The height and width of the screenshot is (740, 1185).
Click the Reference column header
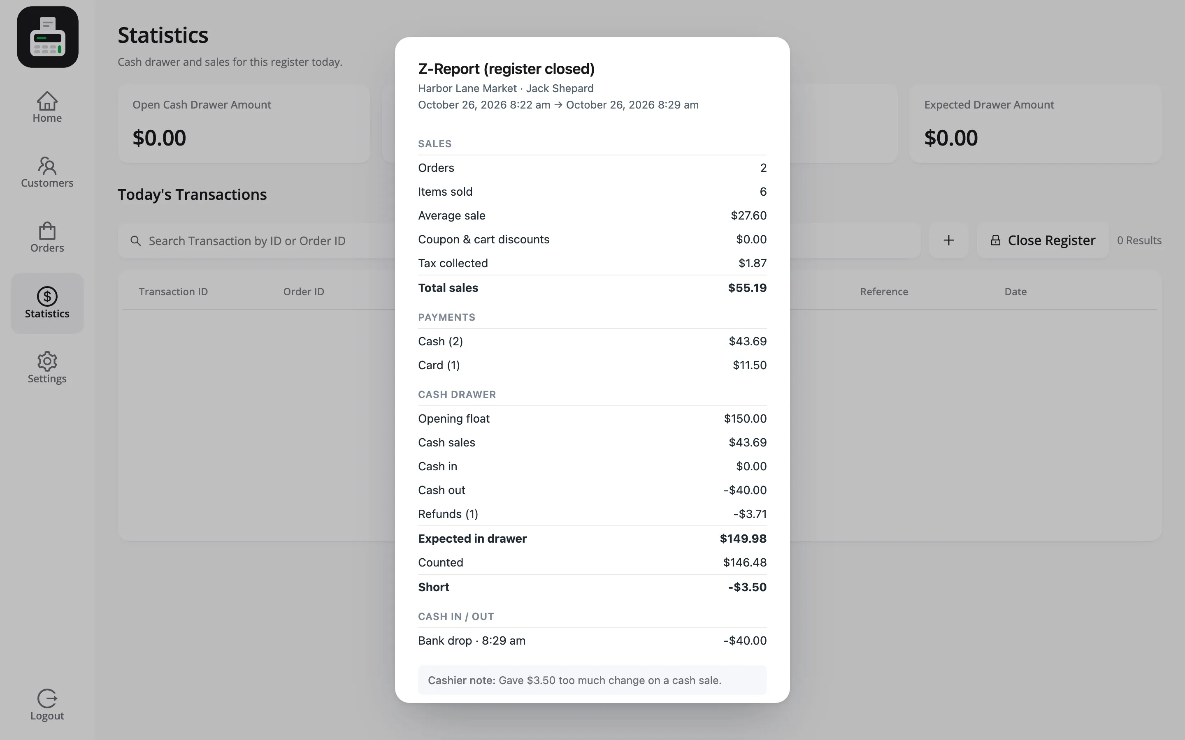pos(884,292)
